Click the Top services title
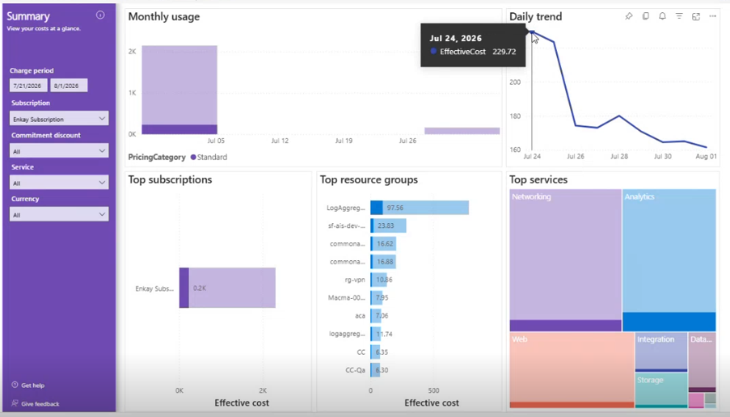The width and height of the screenshot is (730, 417). (x=538, y=179)
